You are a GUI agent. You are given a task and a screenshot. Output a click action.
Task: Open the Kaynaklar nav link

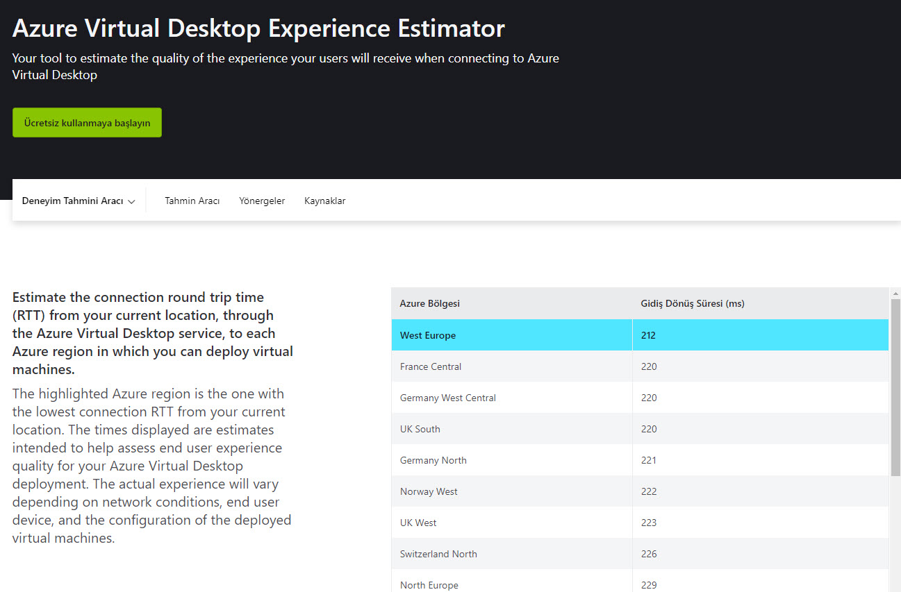tap(324, 201)
